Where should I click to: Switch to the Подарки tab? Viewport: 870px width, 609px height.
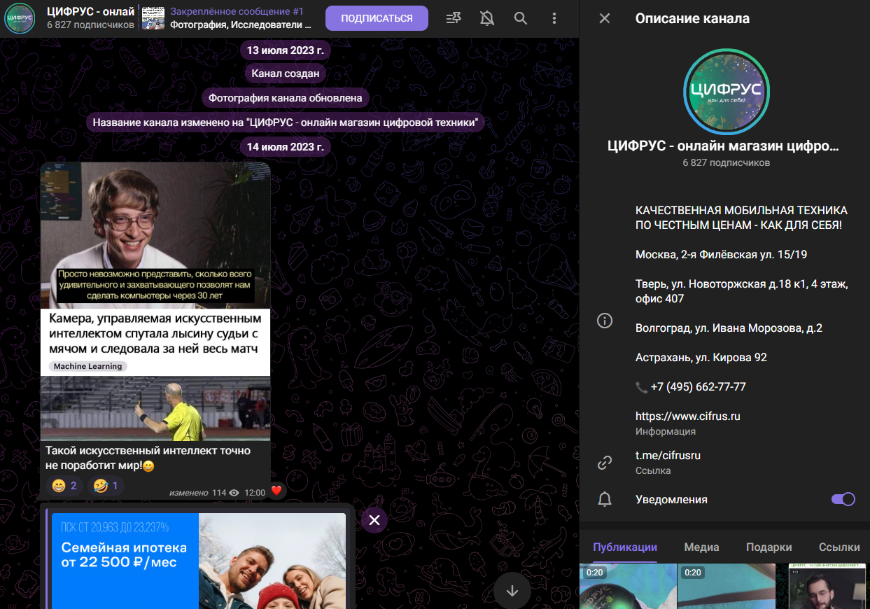click(769, 547)
